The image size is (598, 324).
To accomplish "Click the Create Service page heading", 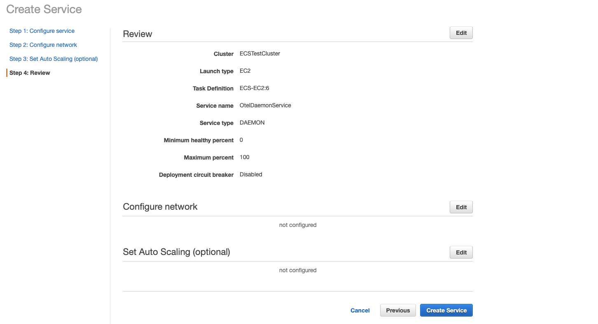I will (x=44, y=9).
